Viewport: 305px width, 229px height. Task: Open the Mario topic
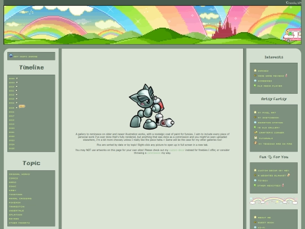[x=12, y=183]
